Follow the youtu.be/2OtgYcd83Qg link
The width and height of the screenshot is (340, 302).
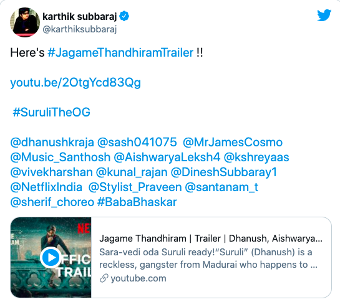[75, 83]
